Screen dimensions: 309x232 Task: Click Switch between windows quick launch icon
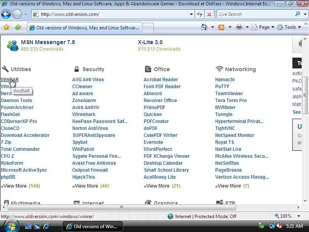point(37,226)
